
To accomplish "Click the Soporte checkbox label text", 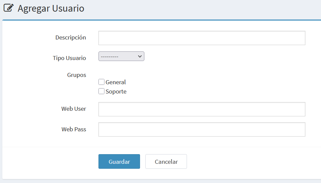I will coord(116,91).
